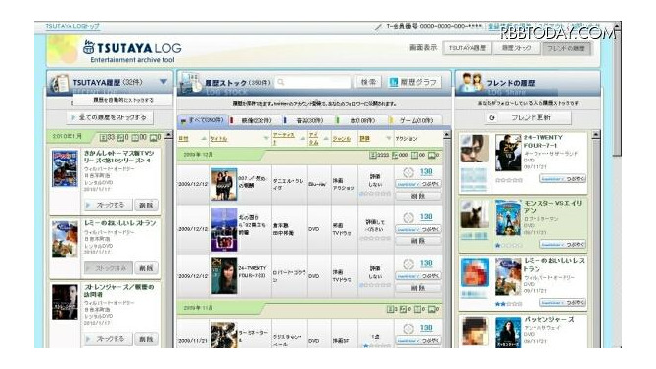Screen dimensions: 656x369
Task: Sort by アイテム column arrow
Action: pos(326,138)
